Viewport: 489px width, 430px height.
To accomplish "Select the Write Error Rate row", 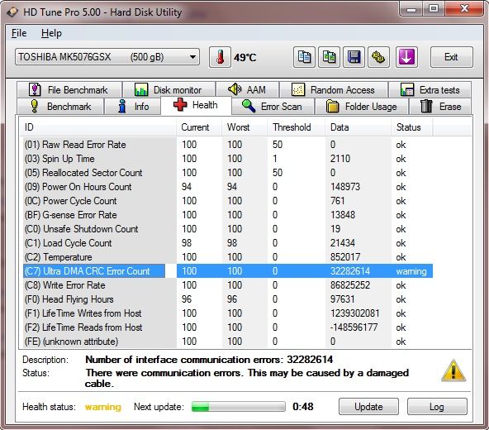I will pyautogui.click(x=228, y=285).
